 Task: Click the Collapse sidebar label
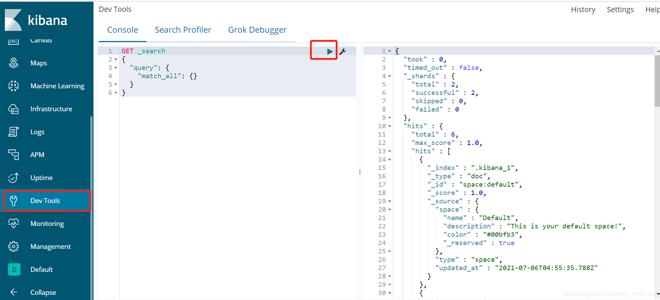click(43, 292)
